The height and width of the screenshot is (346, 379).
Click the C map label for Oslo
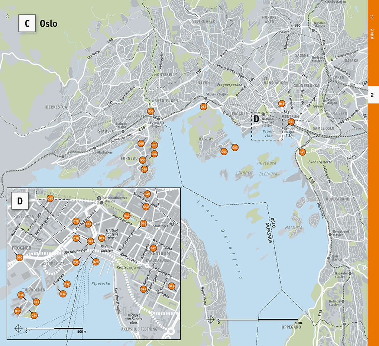[26, 23]
